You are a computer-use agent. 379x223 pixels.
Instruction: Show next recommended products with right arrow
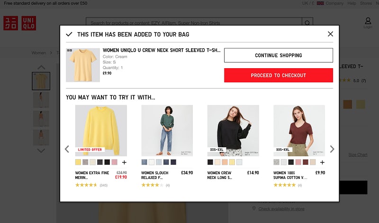pyautogui.click(x=332, y=149)
